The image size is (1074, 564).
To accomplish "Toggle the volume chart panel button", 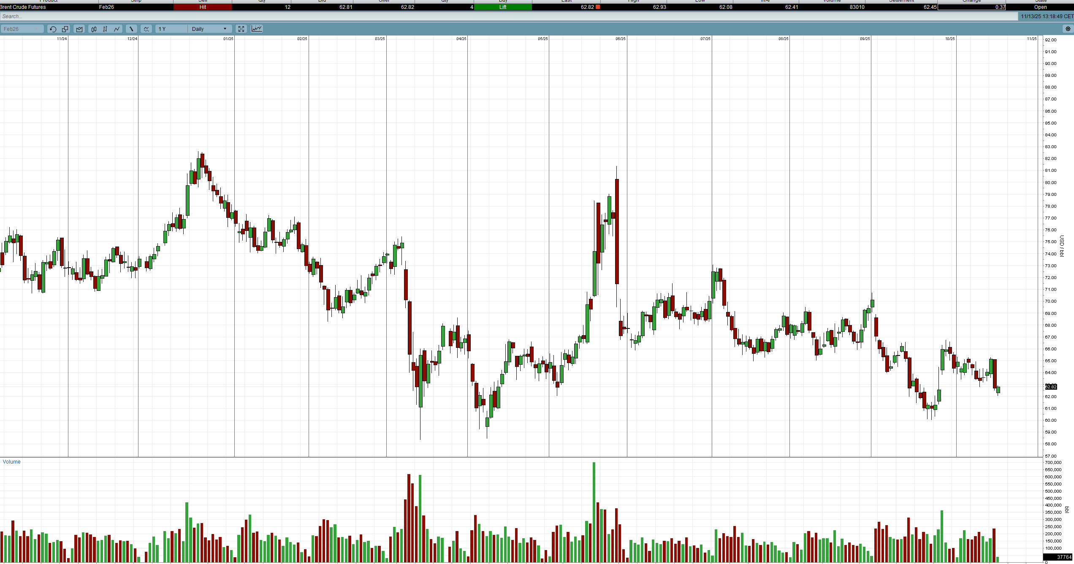I will pos(257,29).
